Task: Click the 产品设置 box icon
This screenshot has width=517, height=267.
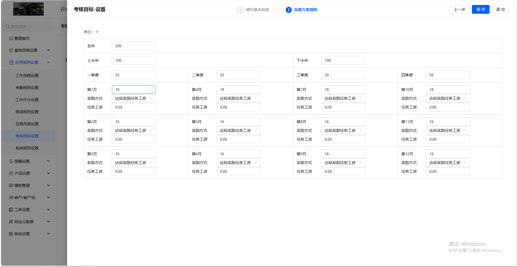Action: [x=11, y=173]
